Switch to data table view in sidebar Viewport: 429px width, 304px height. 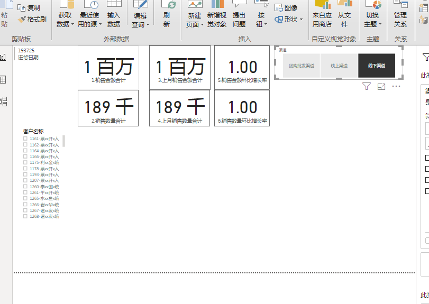[x=3, y=79]
